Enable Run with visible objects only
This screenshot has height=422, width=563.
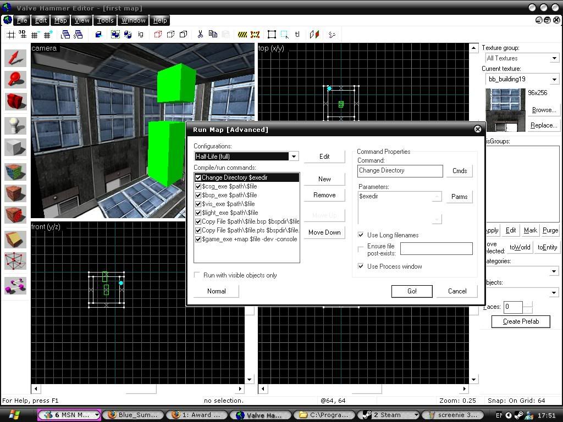[197, 275]
